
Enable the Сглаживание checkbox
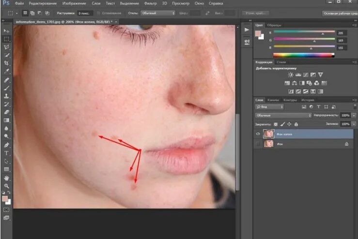pyautogui.click(x=98, y=13)
